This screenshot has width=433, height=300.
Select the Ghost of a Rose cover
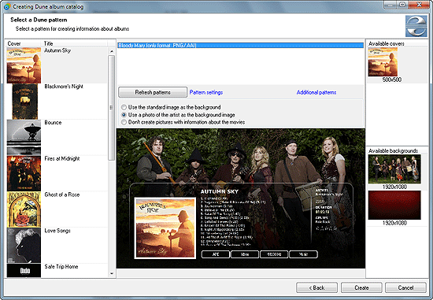tap(24, 209)
